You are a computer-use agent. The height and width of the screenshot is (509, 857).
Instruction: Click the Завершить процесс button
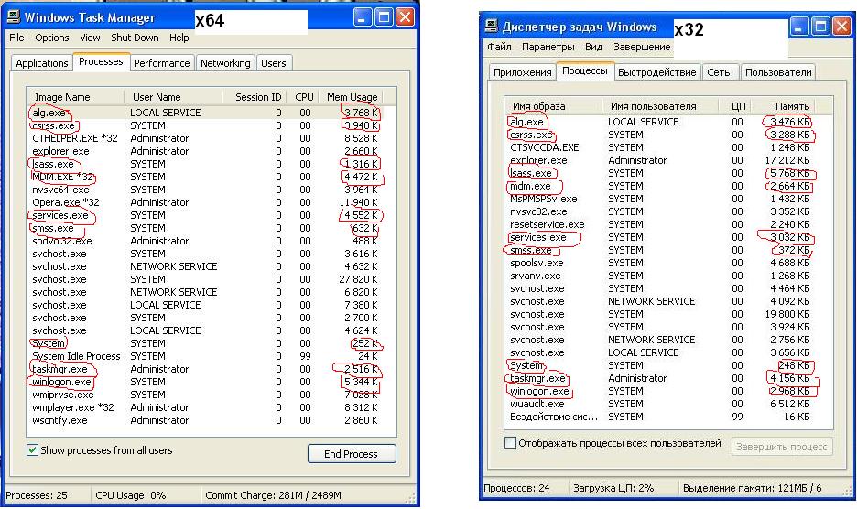tap(782, 447)
